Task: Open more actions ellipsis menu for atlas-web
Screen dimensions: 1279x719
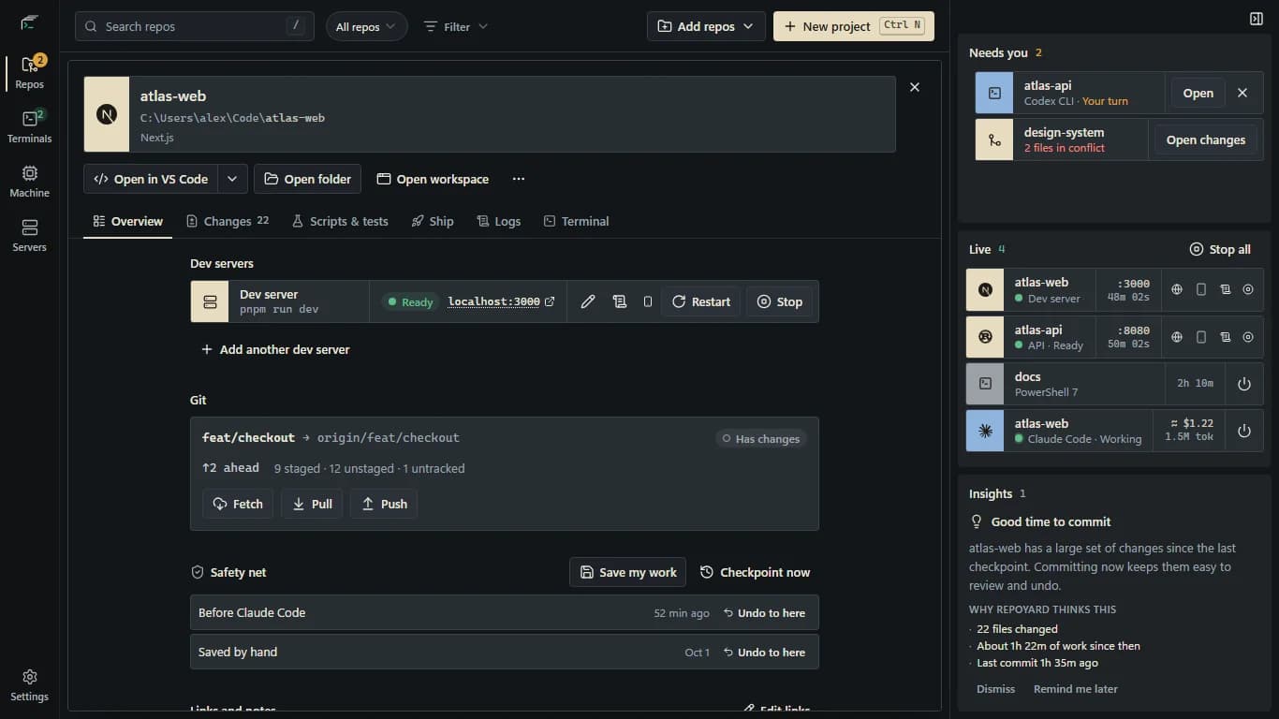Action: click(519, 179)
